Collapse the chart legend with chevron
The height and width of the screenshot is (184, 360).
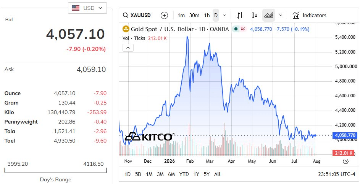click(x=128, y=48)
